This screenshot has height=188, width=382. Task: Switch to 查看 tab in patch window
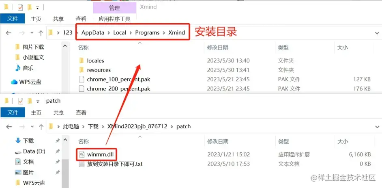(x=81, y=112)
